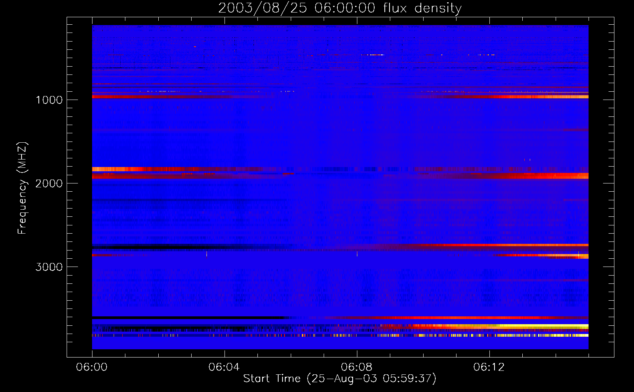The width and height of the screenshot is (634, 392).
Task: Click the plot title '2003/08/25 06:00:00 flux density'
Action: coord(340,8)
